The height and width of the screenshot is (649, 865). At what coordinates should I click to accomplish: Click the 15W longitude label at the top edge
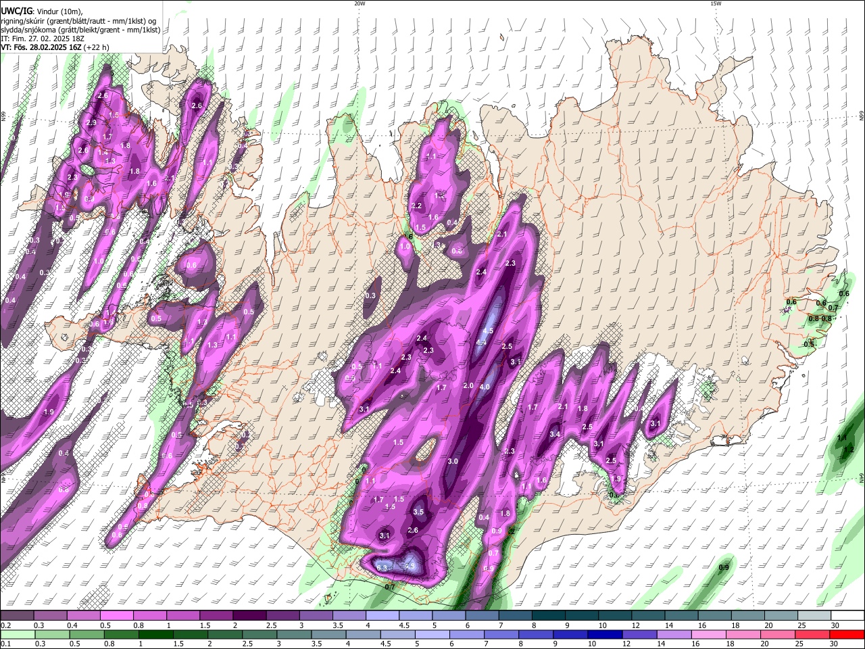pos(716,3)
